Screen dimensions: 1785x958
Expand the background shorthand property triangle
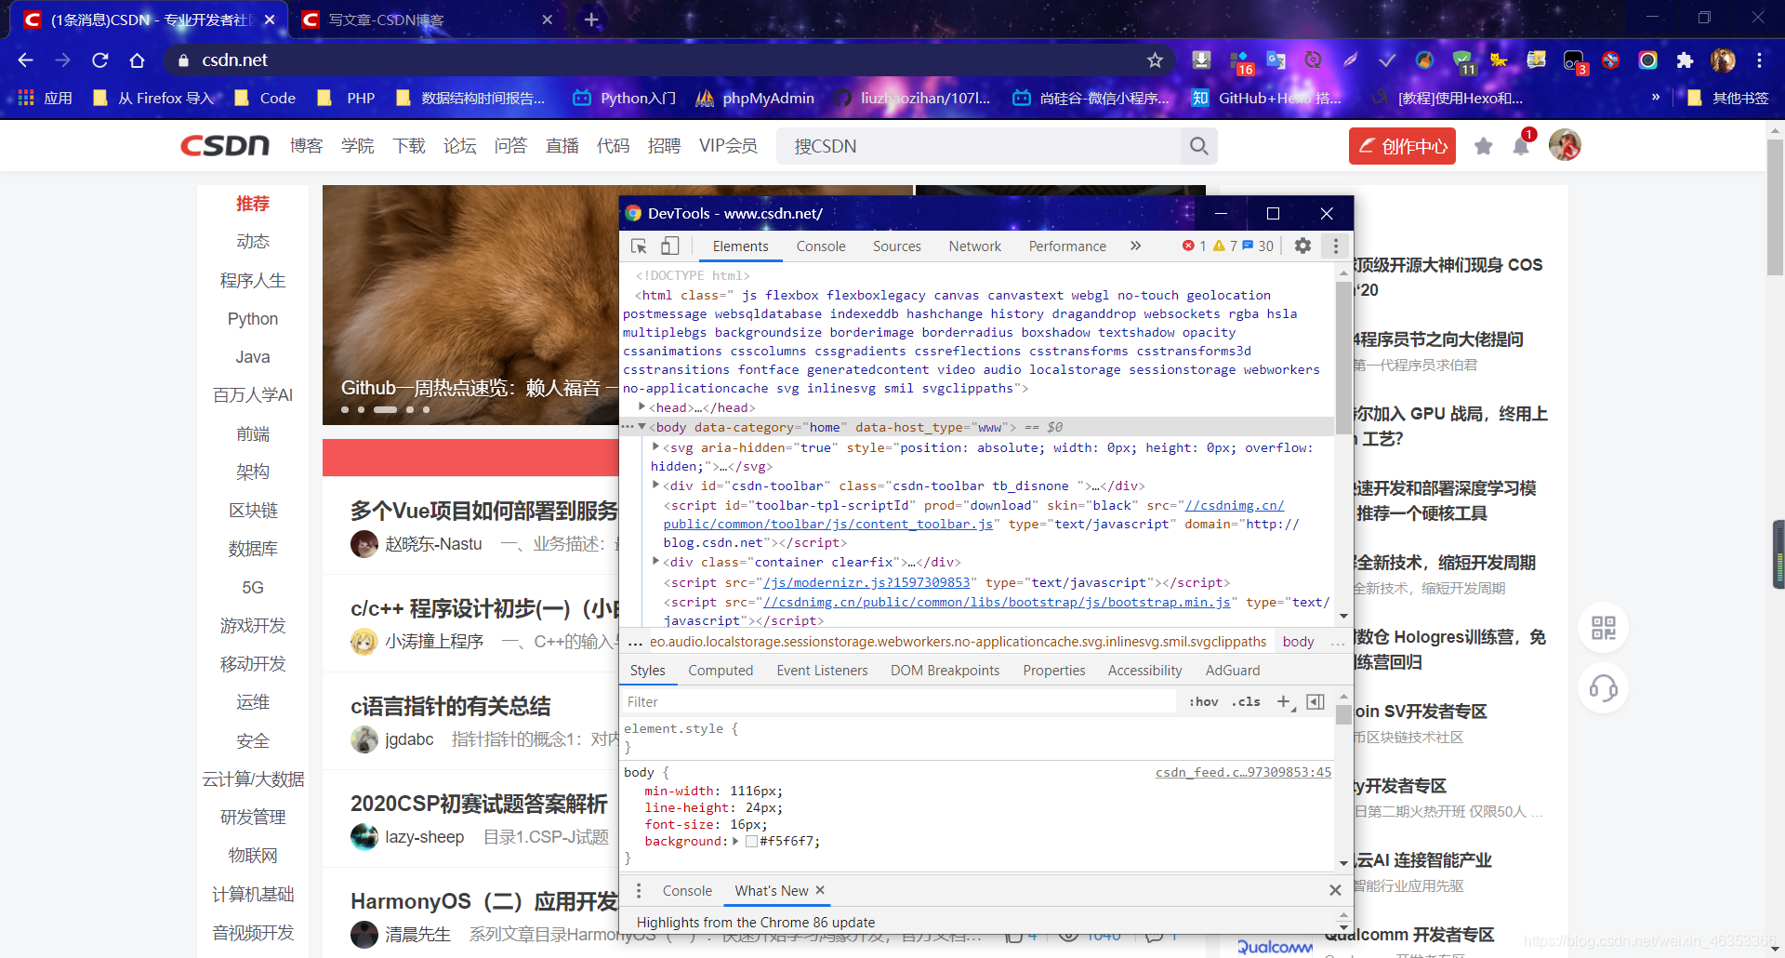(735, 842)
